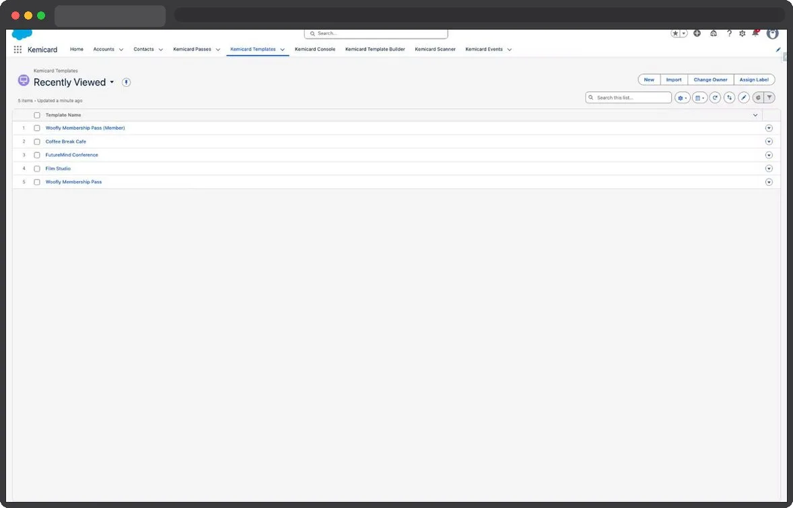
Task: Click the Search this list field
Action: tap(628, 98)
